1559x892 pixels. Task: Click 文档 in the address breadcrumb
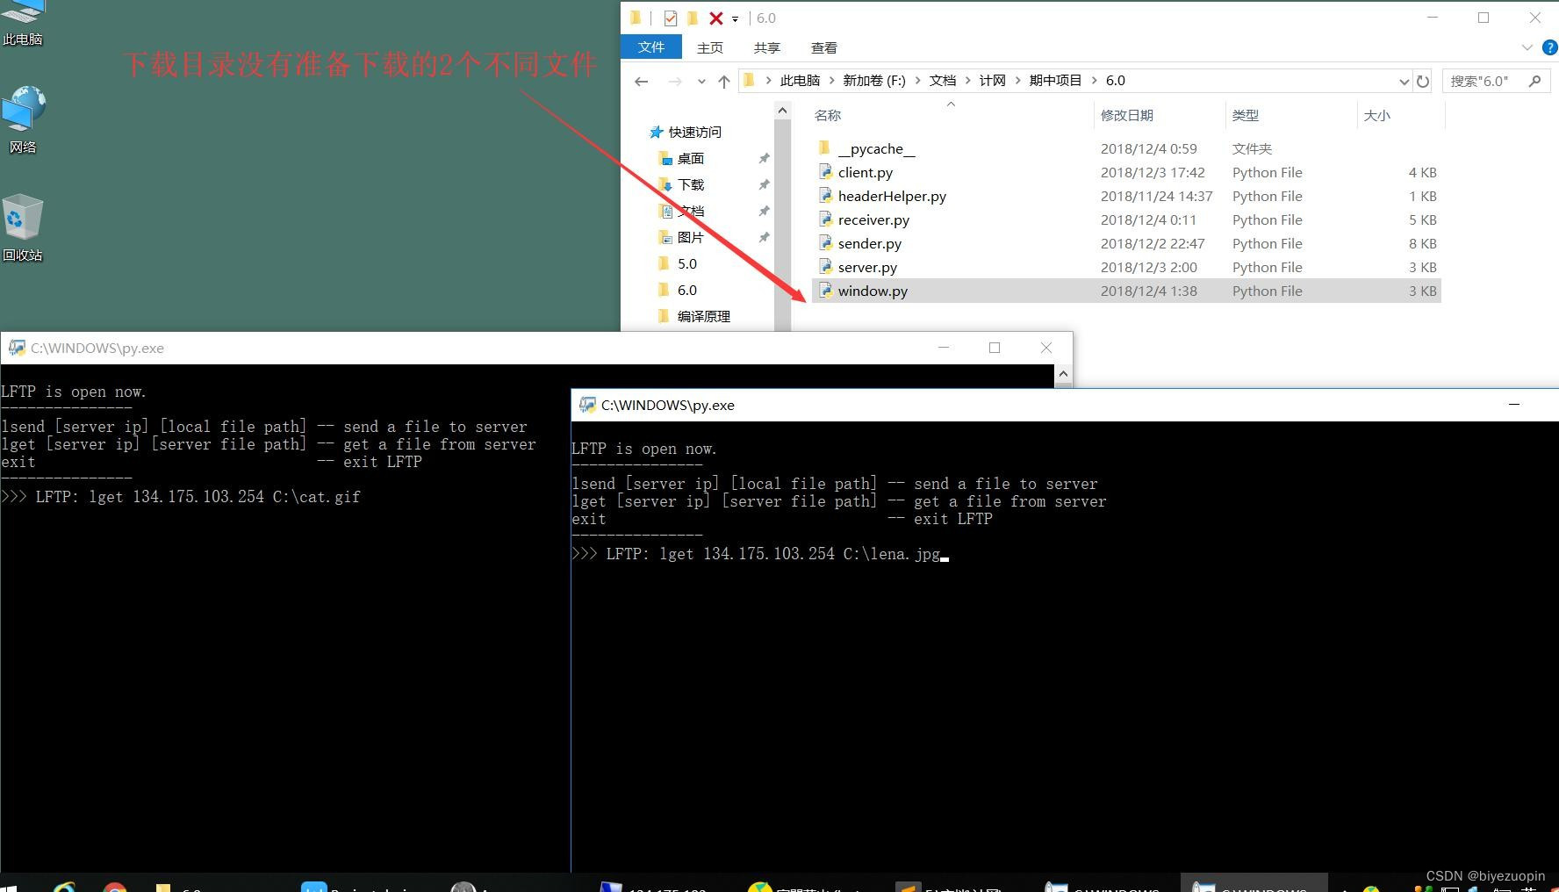[x=943, y=81]
